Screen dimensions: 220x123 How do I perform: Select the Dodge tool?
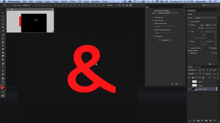click(3, 60)
